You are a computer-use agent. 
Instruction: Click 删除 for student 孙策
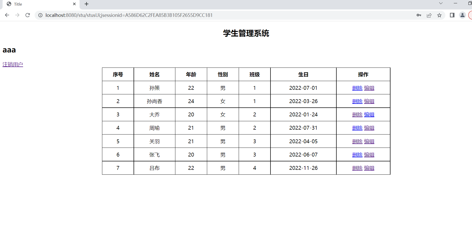click(357, 88)
